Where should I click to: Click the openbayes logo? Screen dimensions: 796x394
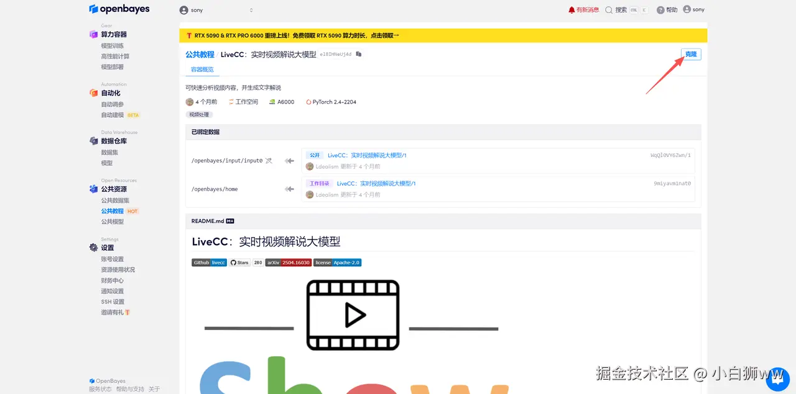click(119, 9)
